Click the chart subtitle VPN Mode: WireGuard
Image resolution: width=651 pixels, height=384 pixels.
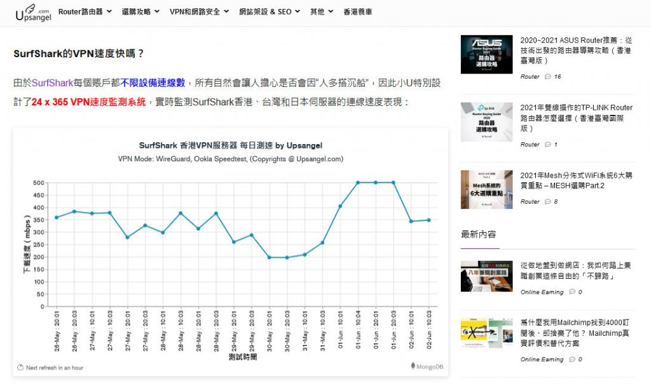(230, 159)
